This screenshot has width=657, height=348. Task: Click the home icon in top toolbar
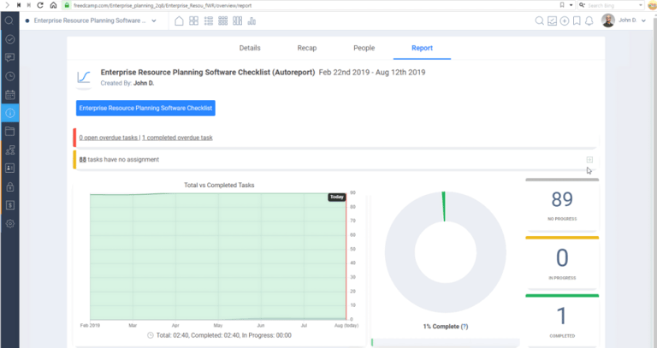[179, 21]
